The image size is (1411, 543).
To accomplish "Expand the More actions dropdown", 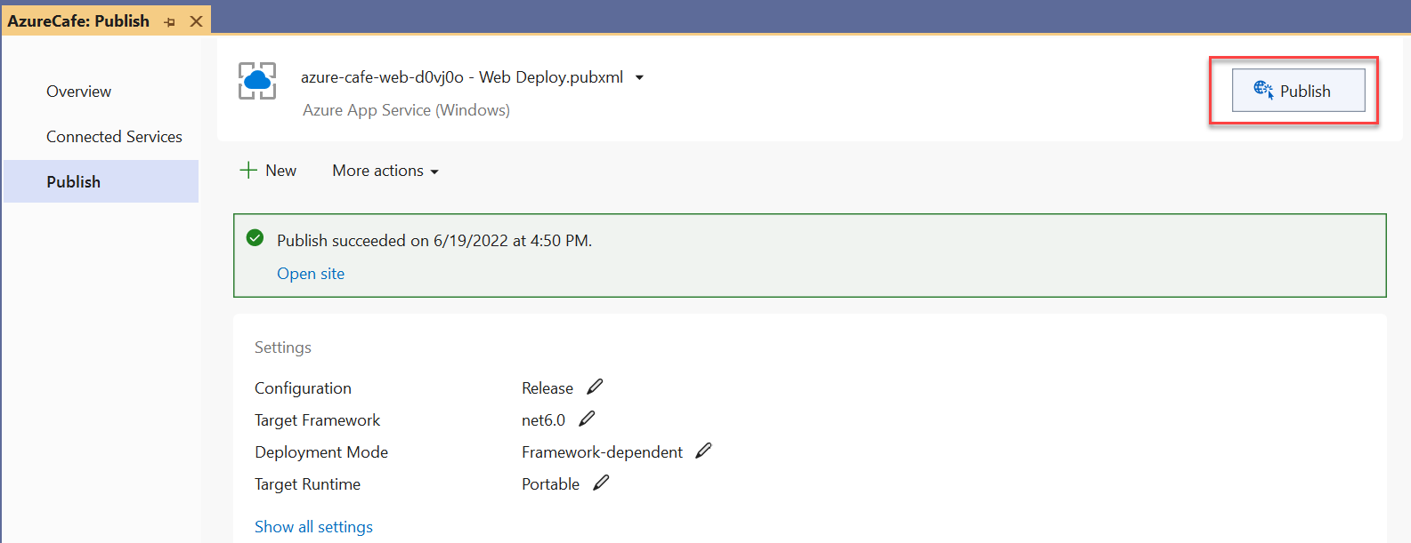I will coord(385,171).
